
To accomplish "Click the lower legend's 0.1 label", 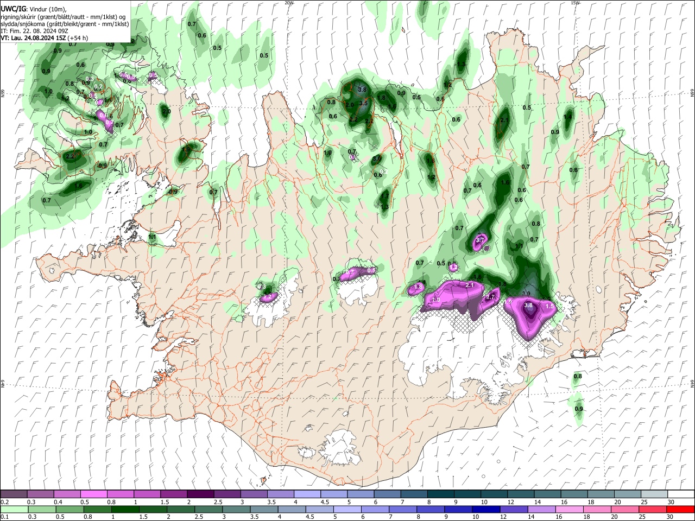I will click(x=5, y=517).
